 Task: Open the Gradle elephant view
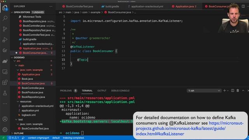5,61
